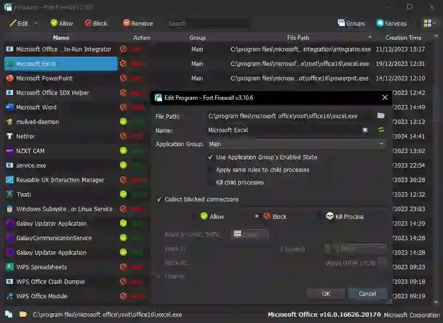Click the status bar excel.exe path text
The height and width of the screenshot is (323, 443).
coord(107,314)
